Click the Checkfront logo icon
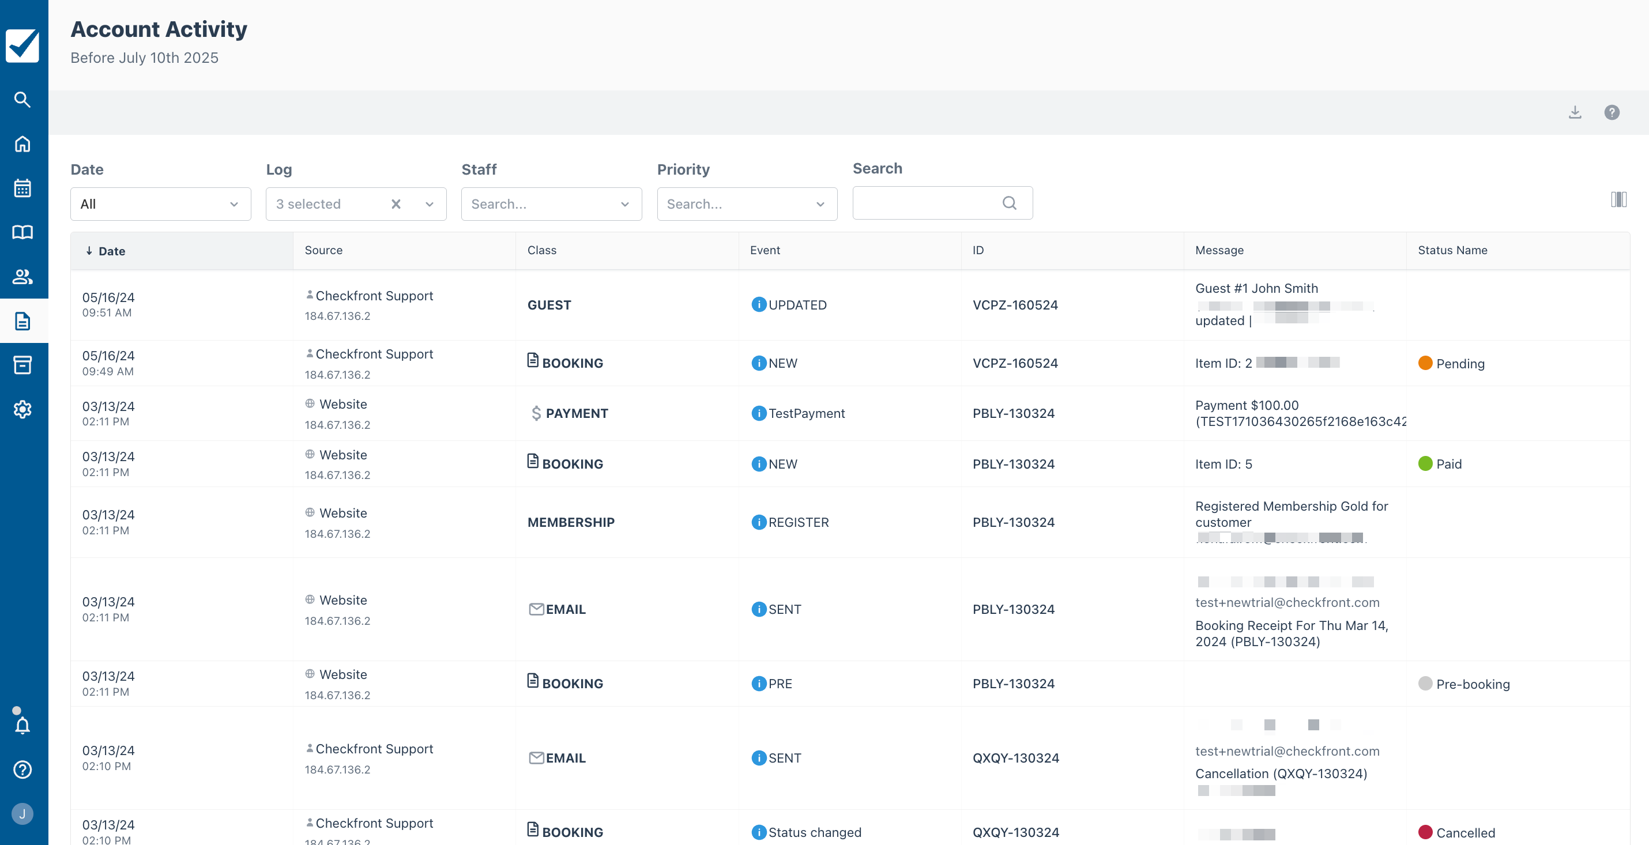1649x845 pixels. pyautogui.click(x=22, y=46)
